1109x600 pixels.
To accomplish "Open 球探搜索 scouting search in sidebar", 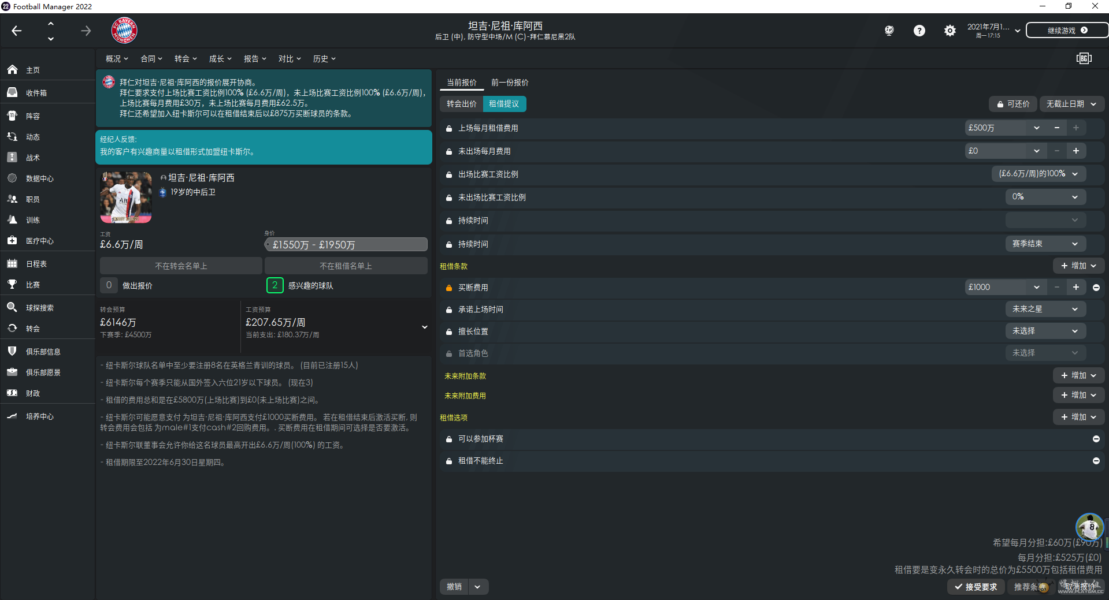I will click(x=12, y=308).
